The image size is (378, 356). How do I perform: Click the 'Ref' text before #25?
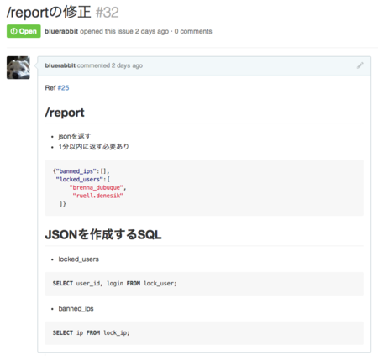(50, 88)
